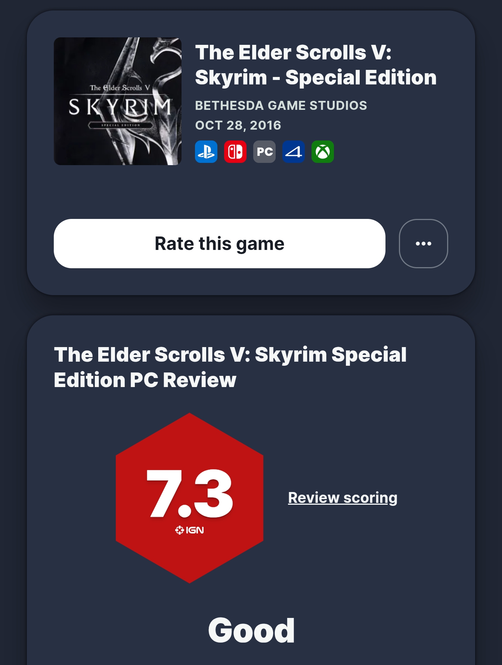
Task: Select the PC platform badge
Action: pyautogui.click(x=264, y=152)
